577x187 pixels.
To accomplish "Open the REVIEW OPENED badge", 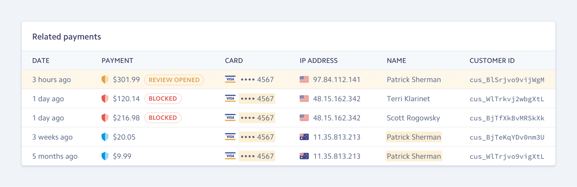I will 174,80.
